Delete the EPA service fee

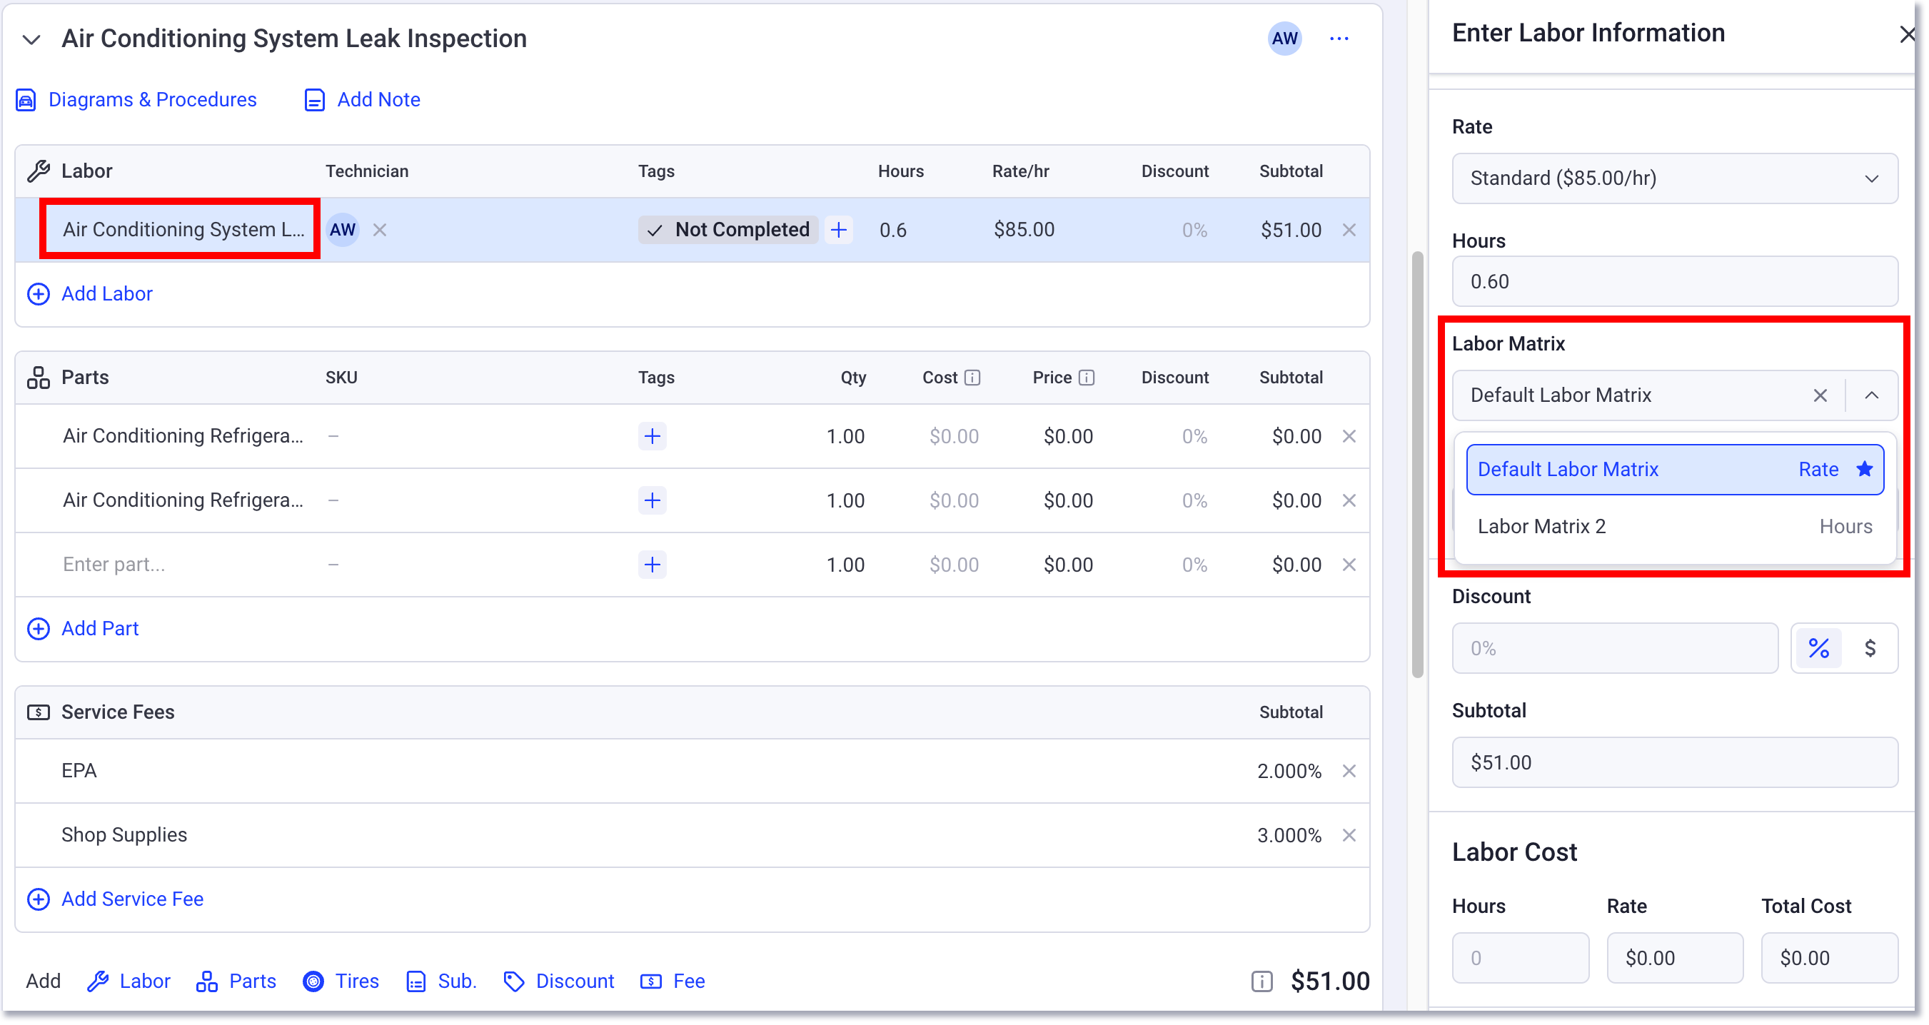click(1349, 770)
